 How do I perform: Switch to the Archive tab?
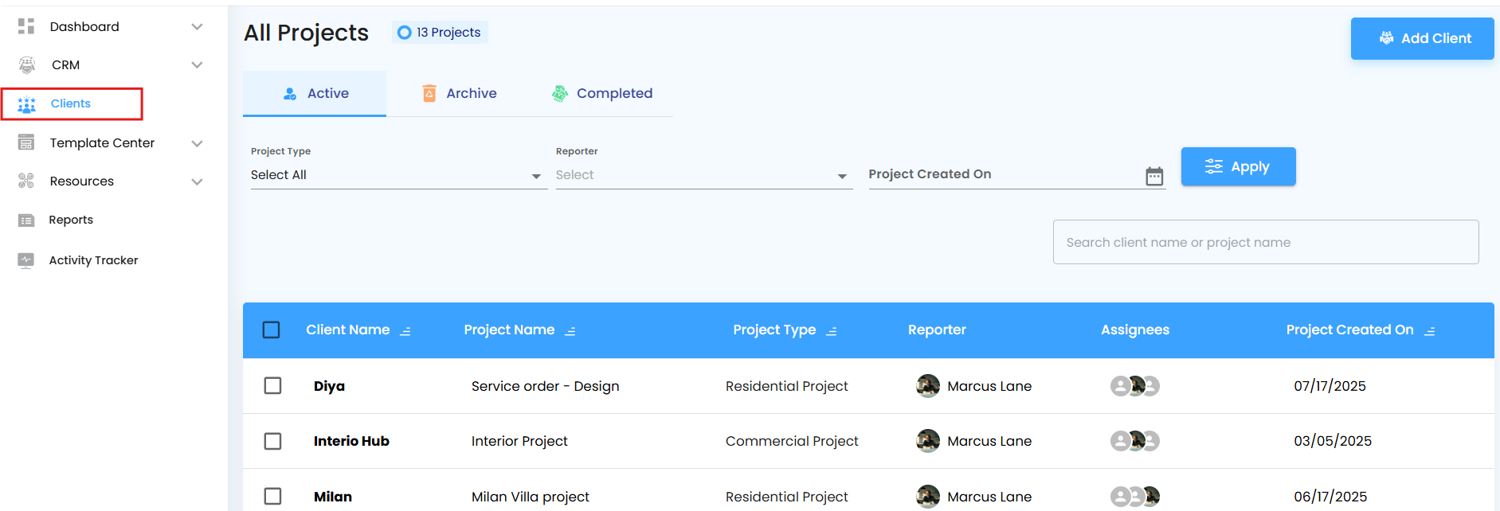tap(460, 94)
